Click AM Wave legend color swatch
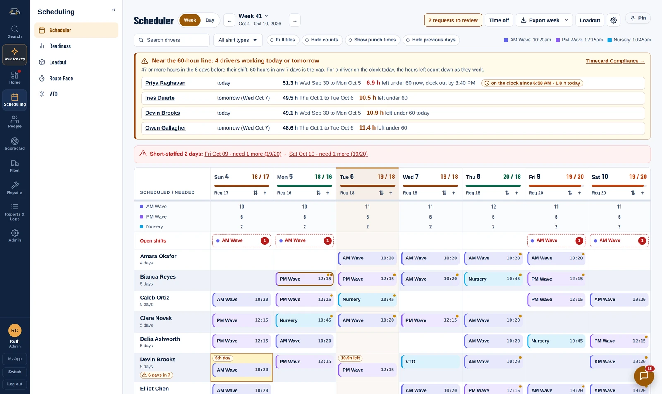Image resolution: width=662 pixels, height=394 pixels. click(506, 40)
